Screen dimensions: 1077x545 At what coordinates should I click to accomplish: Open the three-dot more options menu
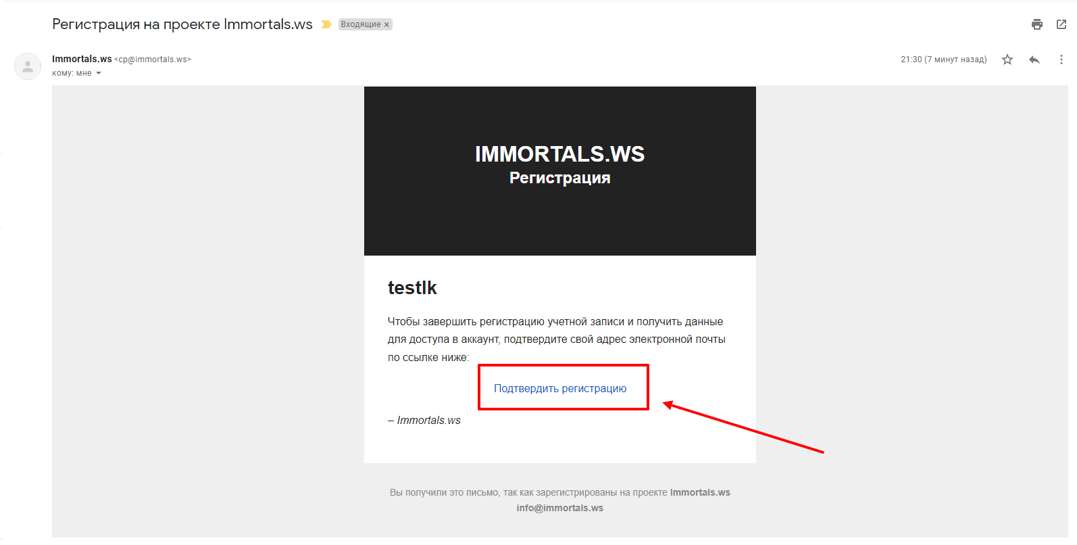point(1061,60)
